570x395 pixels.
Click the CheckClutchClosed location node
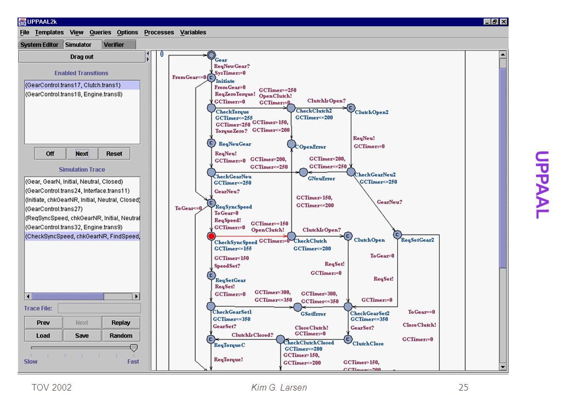coord(280,340)
